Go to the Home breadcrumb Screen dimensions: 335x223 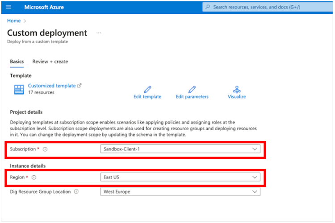[x=14, y=21]
